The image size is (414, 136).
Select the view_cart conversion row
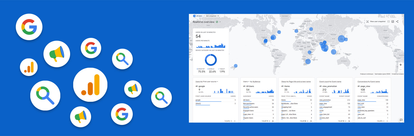tap(373, 115)
